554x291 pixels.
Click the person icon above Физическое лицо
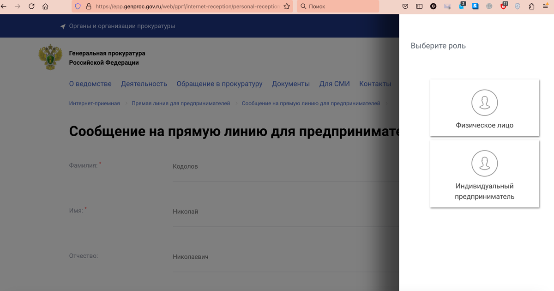485,103
